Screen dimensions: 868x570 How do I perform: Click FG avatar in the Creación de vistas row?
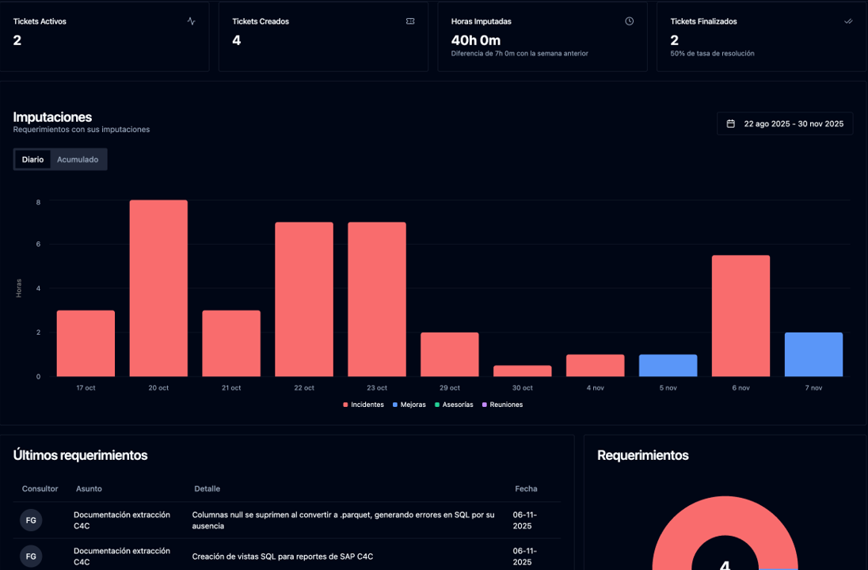(31, 557)
